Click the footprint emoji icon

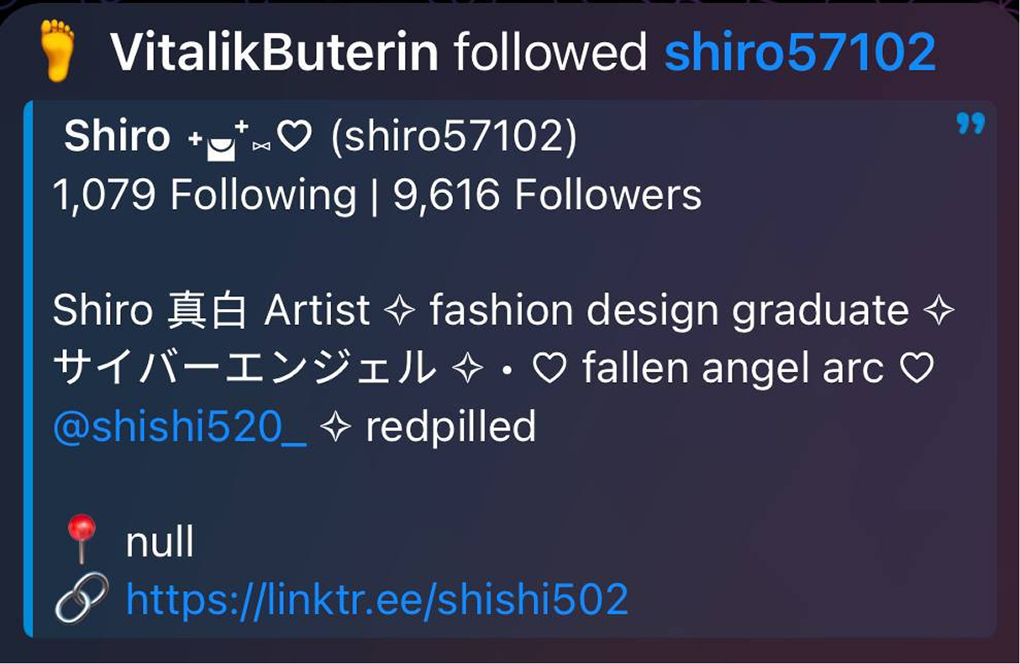pyautogui.click(x=57, y=50)
